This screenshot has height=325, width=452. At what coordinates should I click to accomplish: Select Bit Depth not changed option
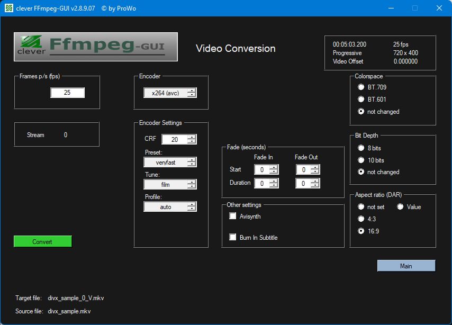pos(361,172)
